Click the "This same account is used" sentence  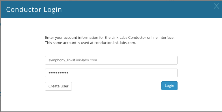pos(90,43)
